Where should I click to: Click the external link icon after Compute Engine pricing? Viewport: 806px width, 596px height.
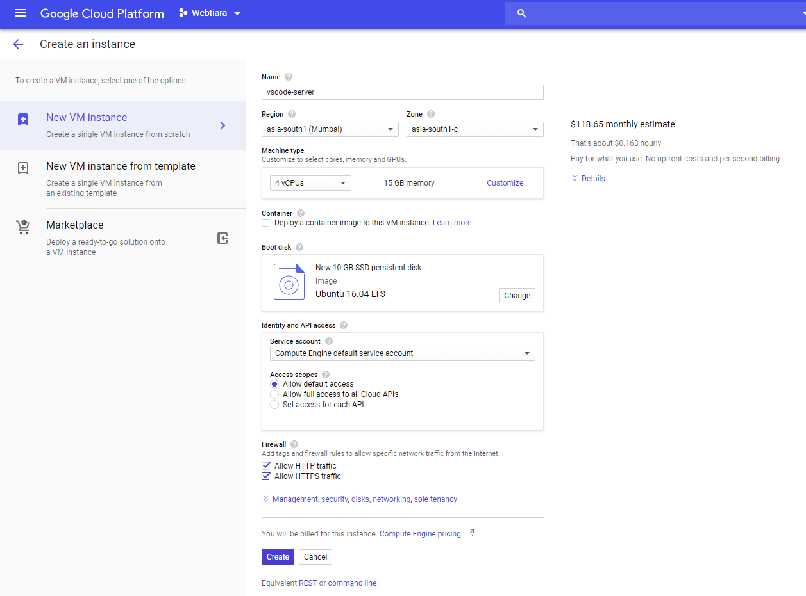(x=470, y=533)
